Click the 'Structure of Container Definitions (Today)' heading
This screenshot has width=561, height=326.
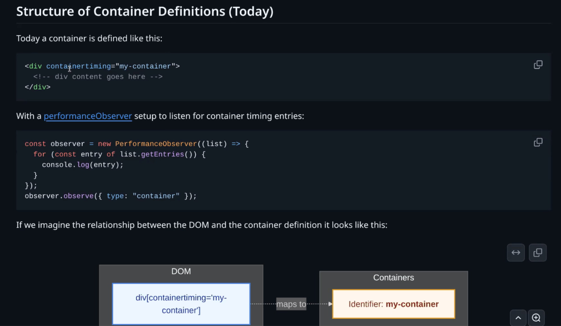click(x=145, y=11)
